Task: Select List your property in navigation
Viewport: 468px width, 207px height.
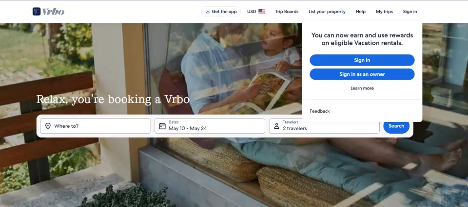Action: pos(327,12)
